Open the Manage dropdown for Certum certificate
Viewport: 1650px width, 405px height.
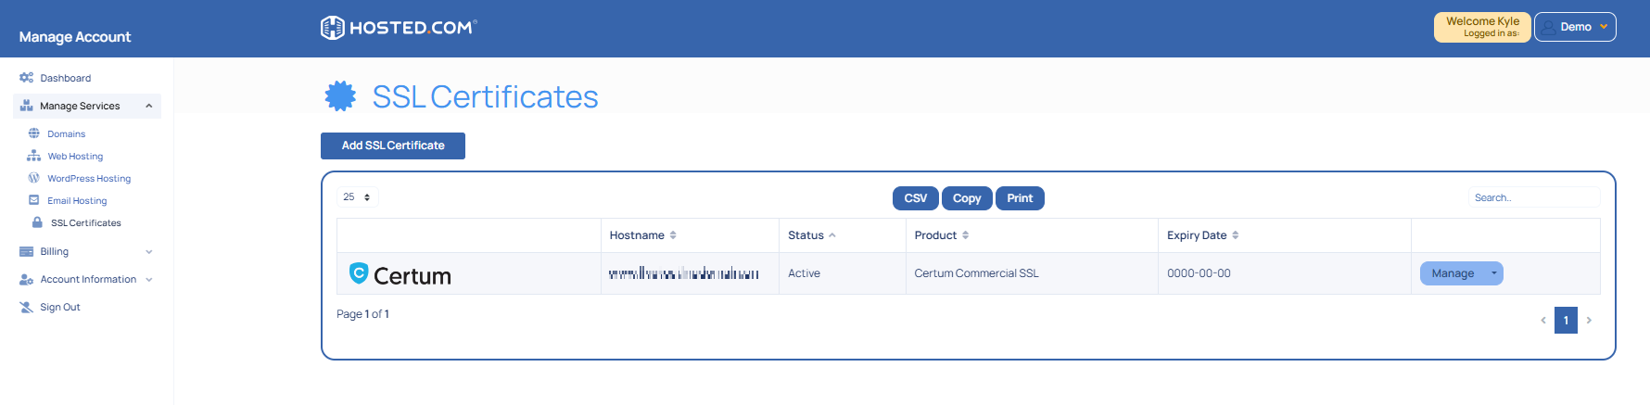pos(1493,273)
